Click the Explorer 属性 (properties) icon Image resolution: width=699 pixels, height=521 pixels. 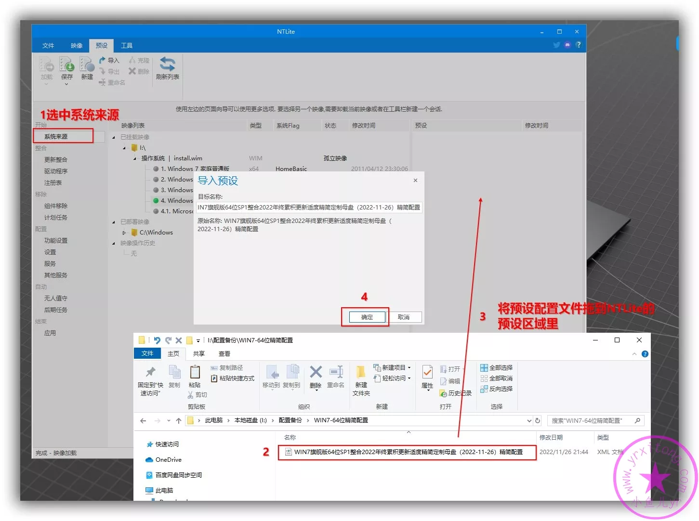tap(427, 372)
